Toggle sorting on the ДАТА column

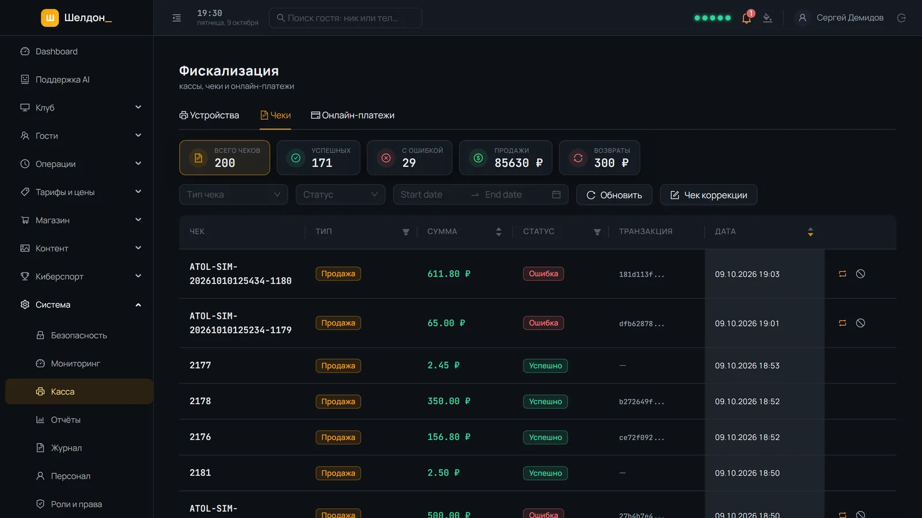click(x=810, y=232)
